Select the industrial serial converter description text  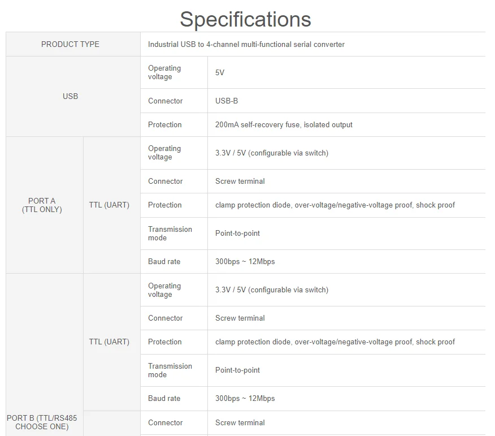coord(246,44)
